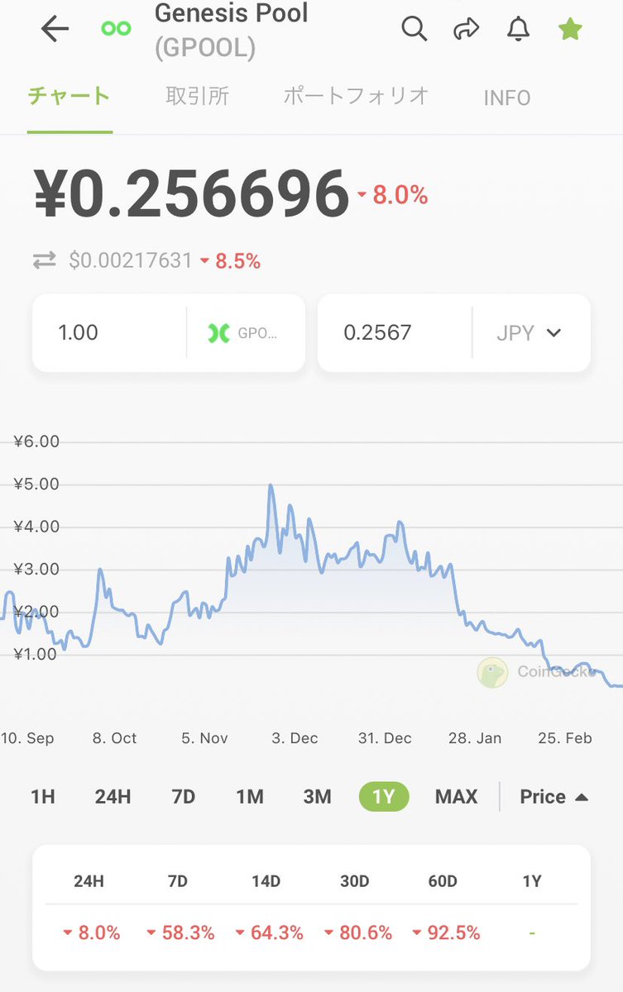
Task: Tap the chart peak near 3. Dec
Action: [271, 486]
